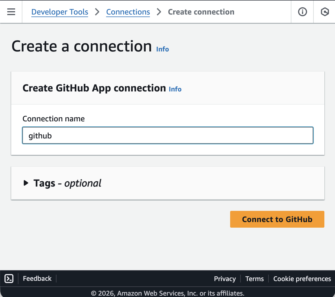Go to Connections breadcrumb
335x297 pixels.
click(128, 12)
